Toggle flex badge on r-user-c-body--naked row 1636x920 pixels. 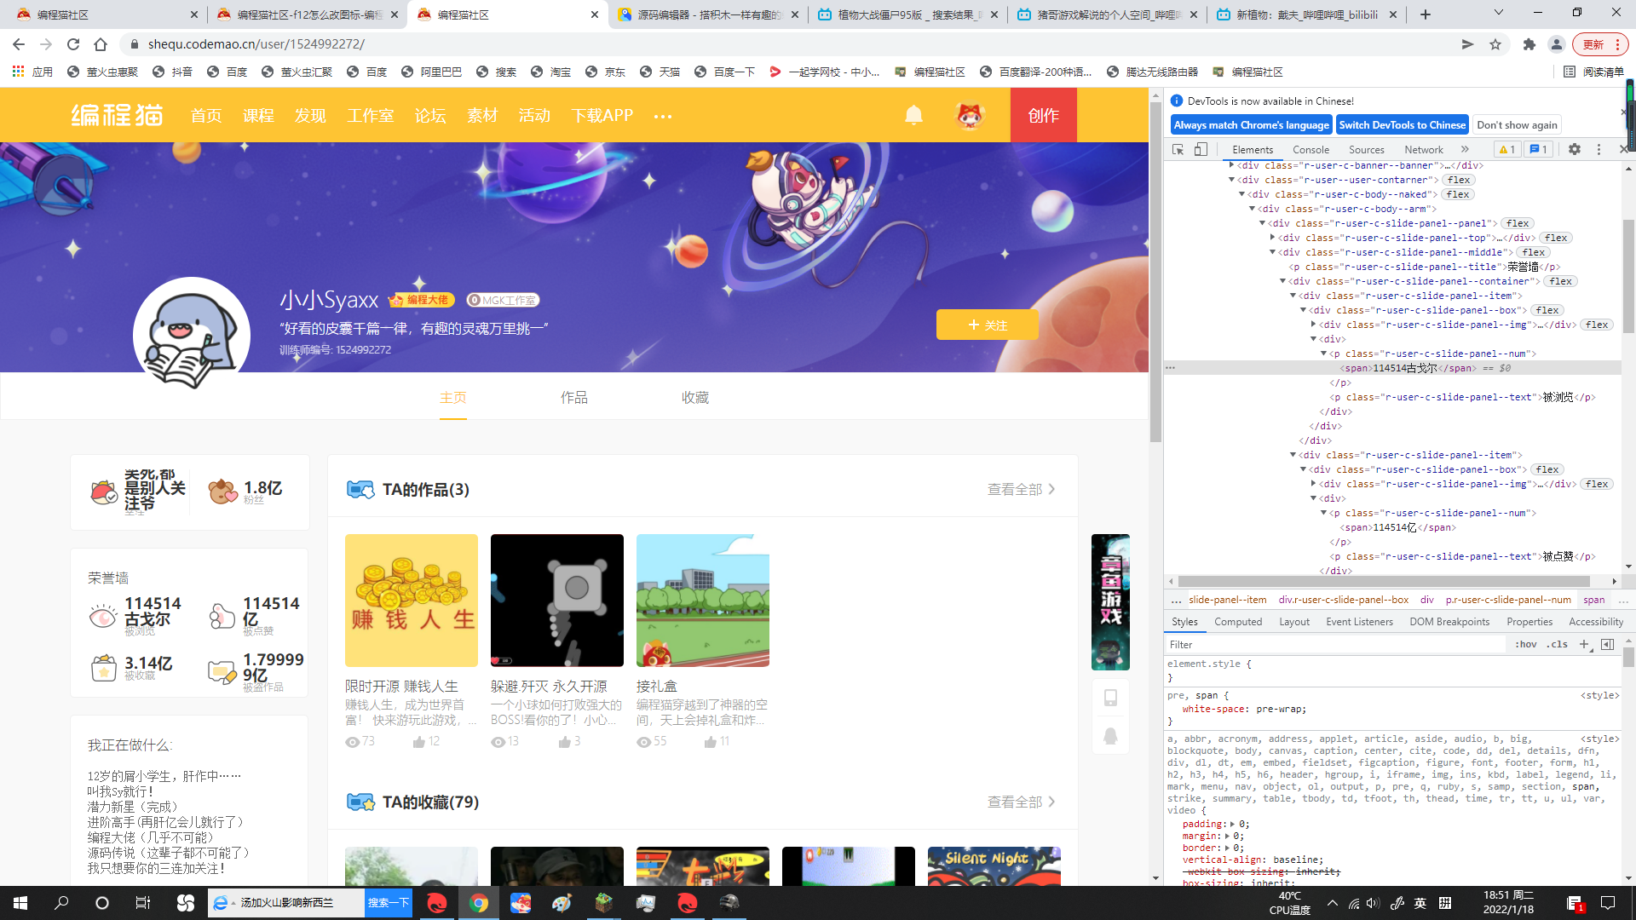pos(1458,194)
